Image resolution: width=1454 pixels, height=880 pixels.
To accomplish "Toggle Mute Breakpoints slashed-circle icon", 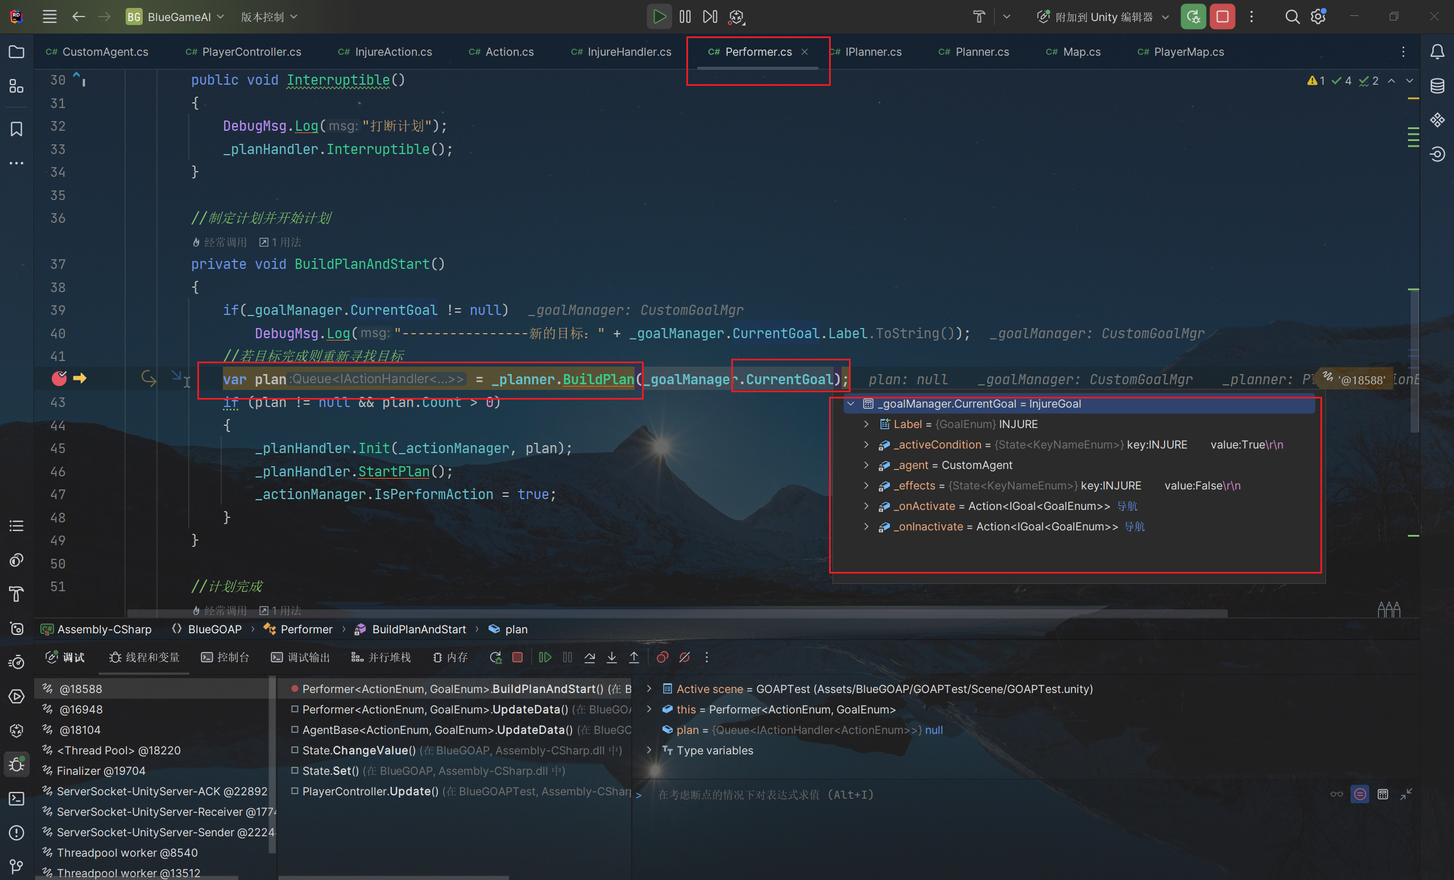I will click(x=685, y=657).
